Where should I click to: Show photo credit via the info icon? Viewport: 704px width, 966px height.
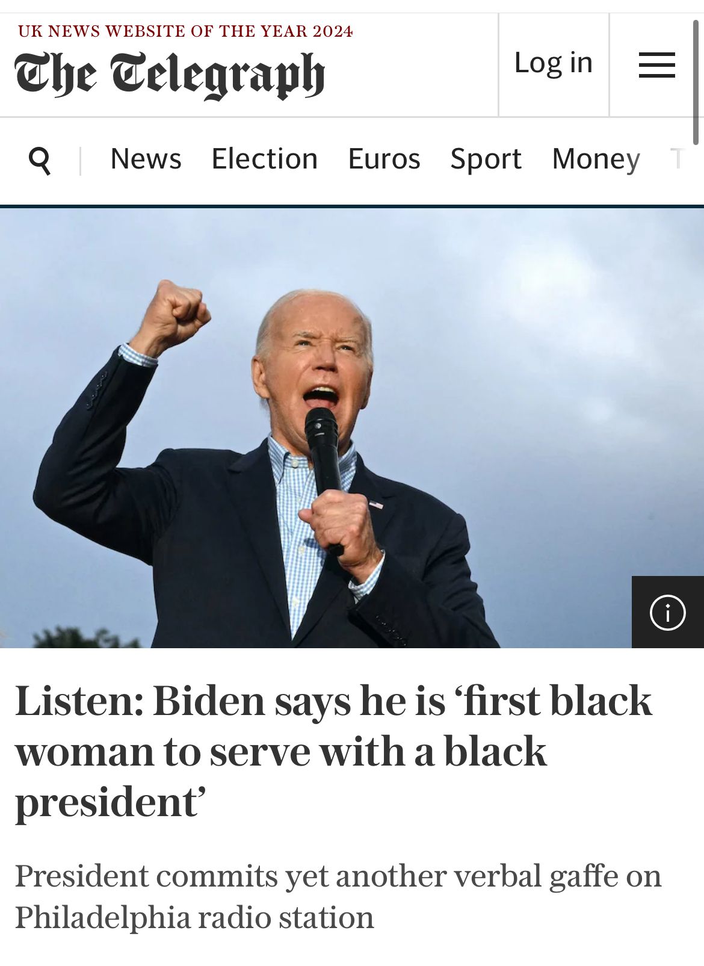668,612
